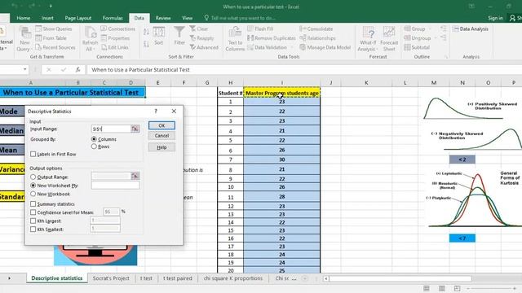Toggle the Filter funnel icon
This screenshot has height=293, width=522.
pos(179,36)
